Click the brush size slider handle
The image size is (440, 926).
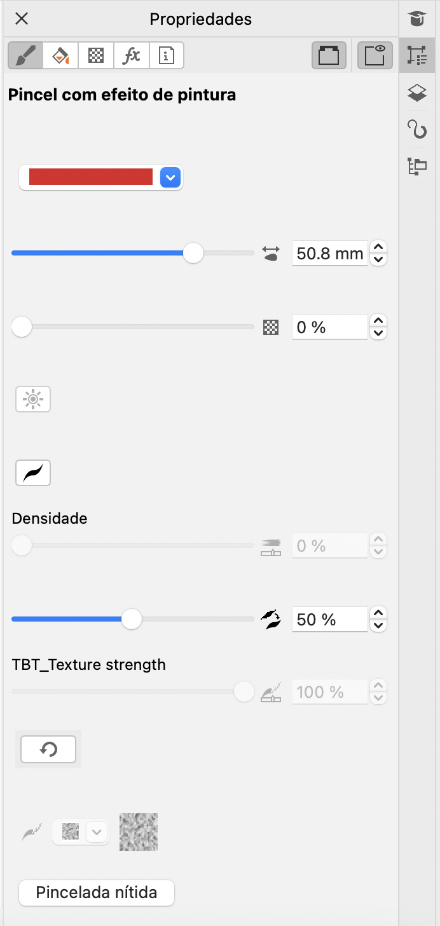tap(193, 253)
